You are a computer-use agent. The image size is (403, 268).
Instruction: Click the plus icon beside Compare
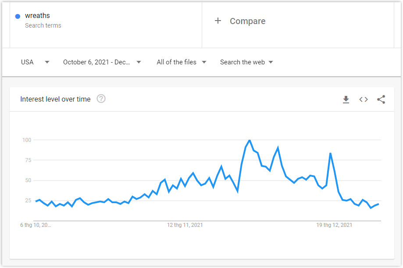218,21
